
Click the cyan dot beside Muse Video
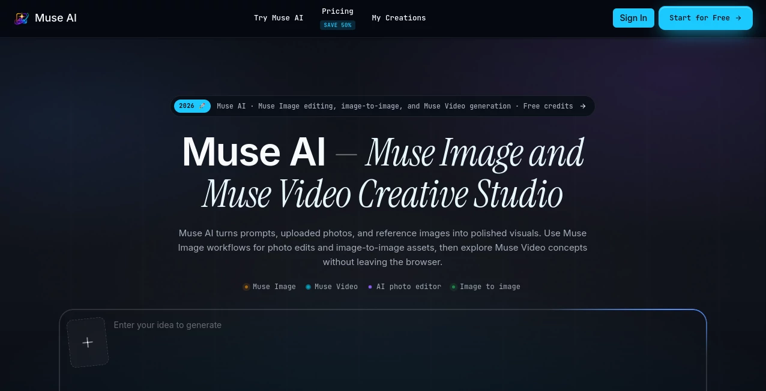308,287
